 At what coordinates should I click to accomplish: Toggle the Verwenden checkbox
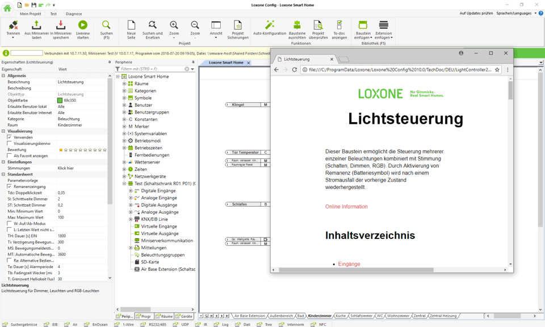10,137
